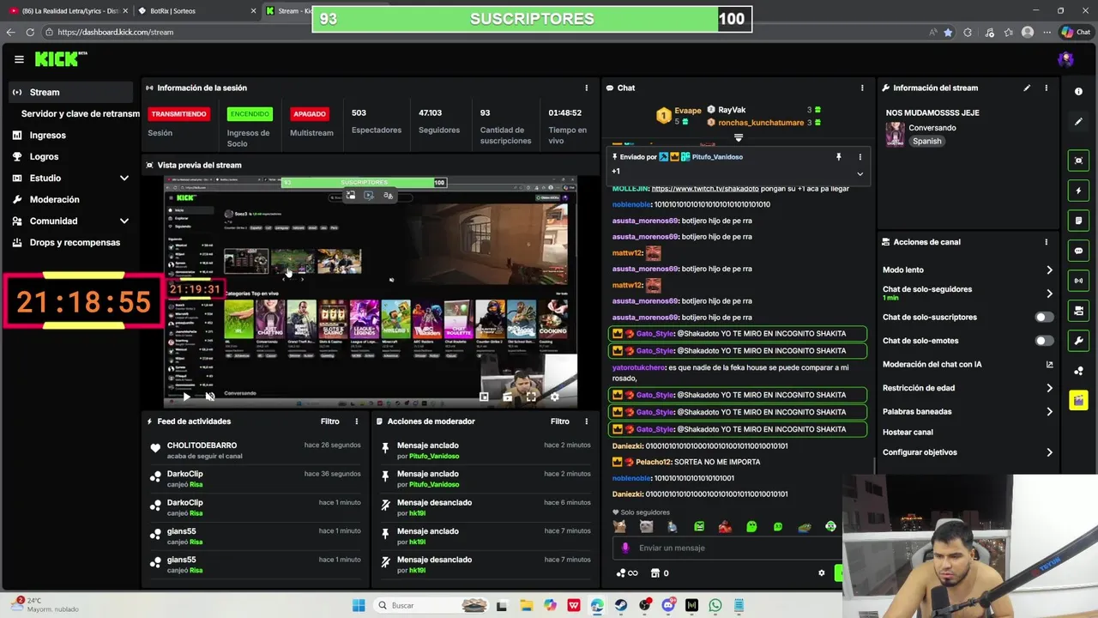This screenshot has width=1098, height=618.
Task: Open the shop icon showing 0
Action: pyautogui.click(x=660, y=573)
